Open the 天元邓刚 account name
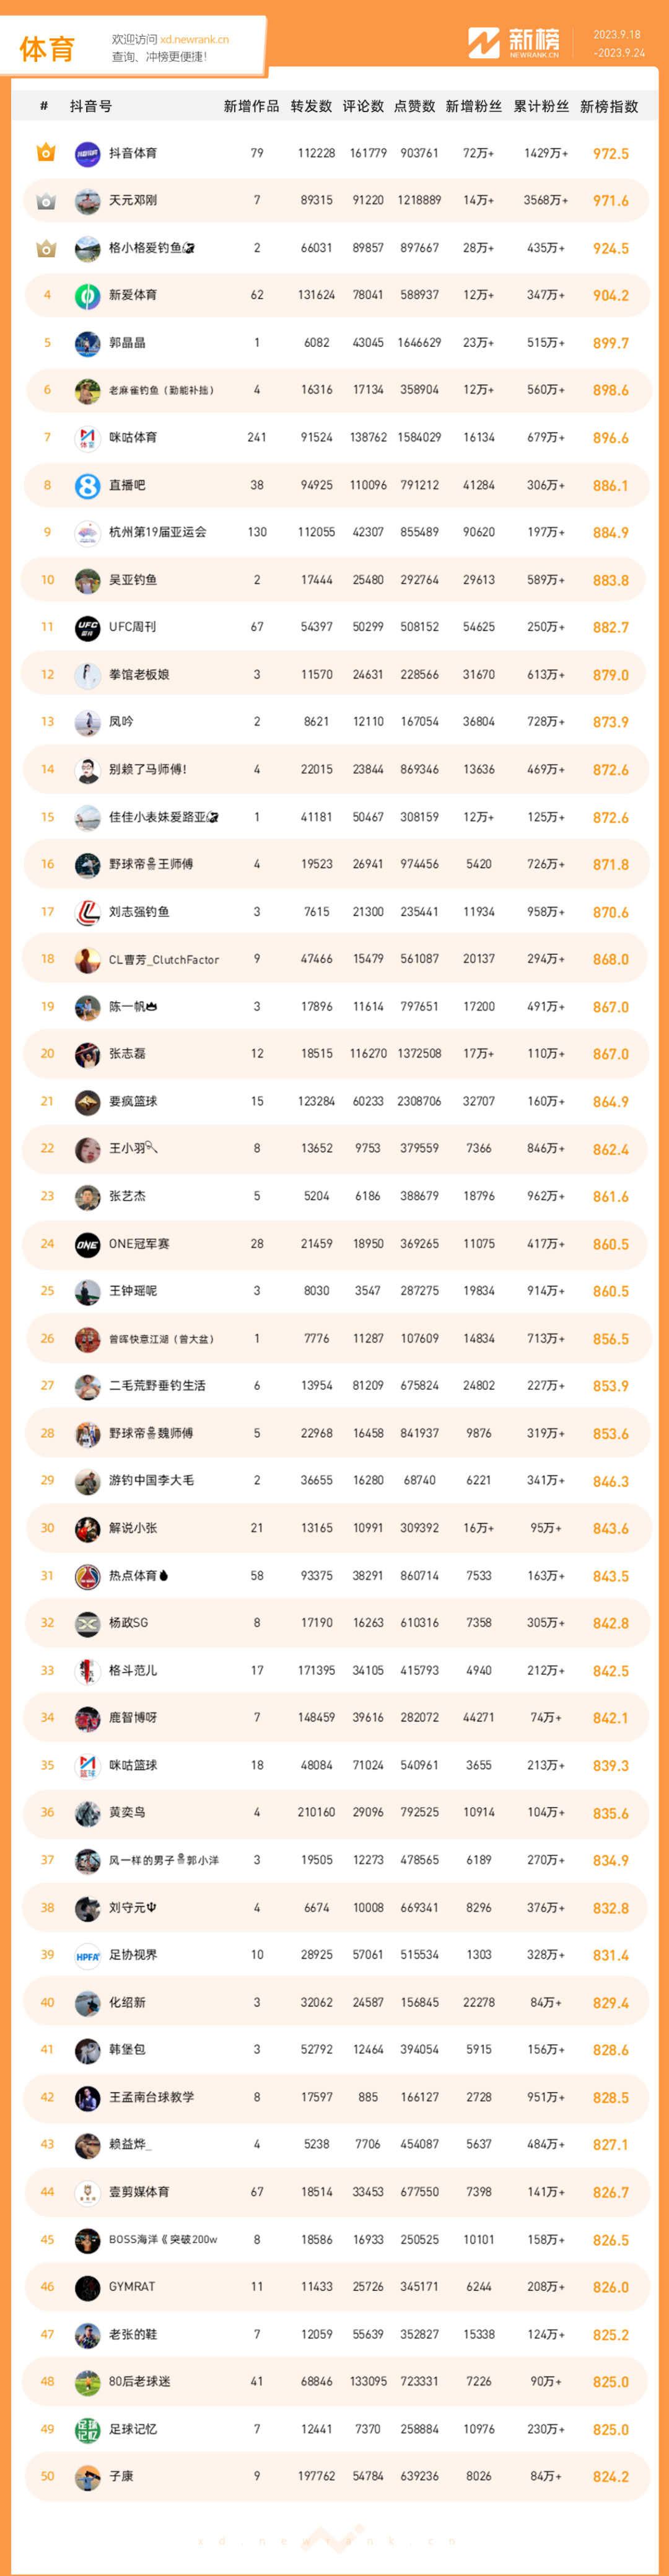The height and width of the screenshot is (2576, 669). [133, 201]
